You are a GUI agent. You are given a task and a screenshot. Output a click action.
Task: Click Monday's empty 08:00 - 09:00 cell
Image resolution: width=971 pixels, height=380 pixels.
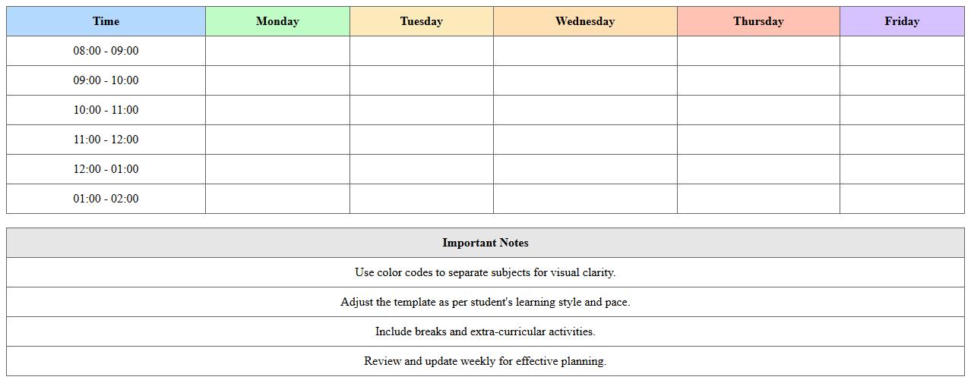tap(277, 51)
